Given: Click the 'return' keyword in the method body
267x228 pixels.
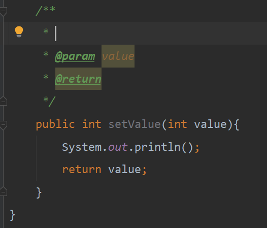Looking at the screenshot, I should pos(82,170).
